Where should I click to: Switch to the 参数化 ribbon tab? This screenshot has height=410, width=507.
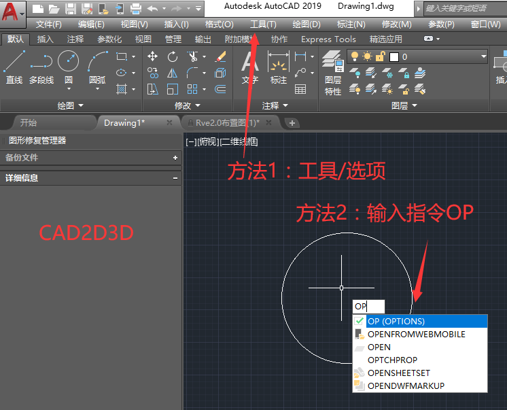coord(109,39)
